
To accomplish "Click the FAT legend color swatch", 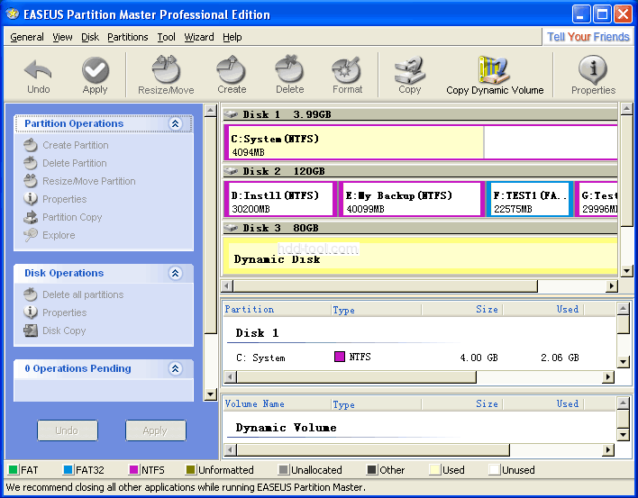I will [13, 470].
